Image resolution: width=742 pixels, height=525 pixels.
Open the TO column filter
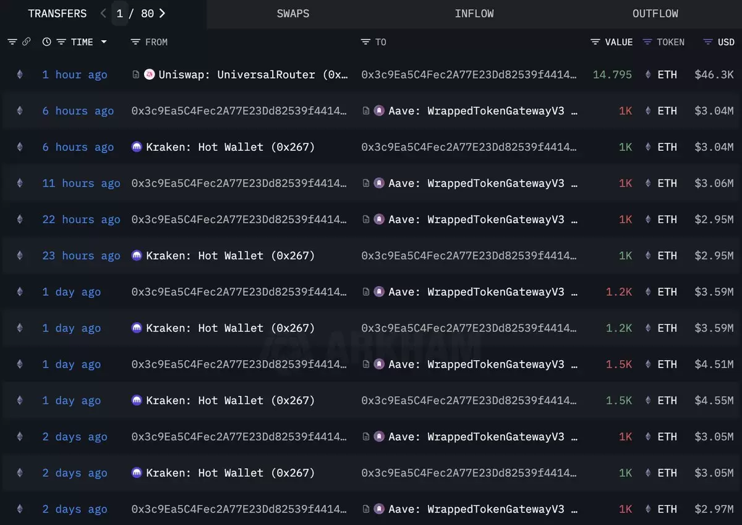point(366,42)
